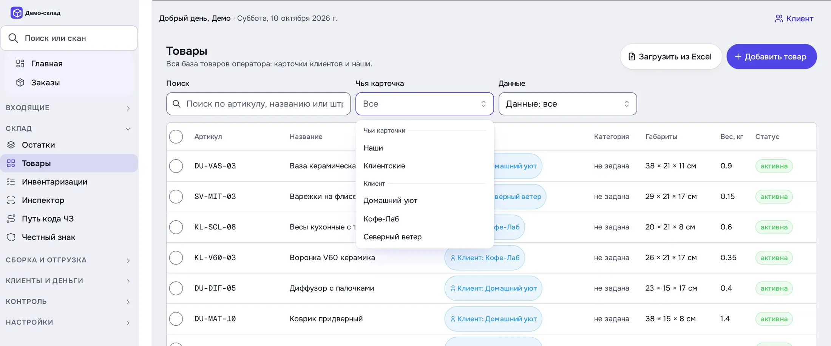Choose Клиентские in the card owner list
Image resolution: width=831 pixels, height=346 pixels.
[424, 166]
